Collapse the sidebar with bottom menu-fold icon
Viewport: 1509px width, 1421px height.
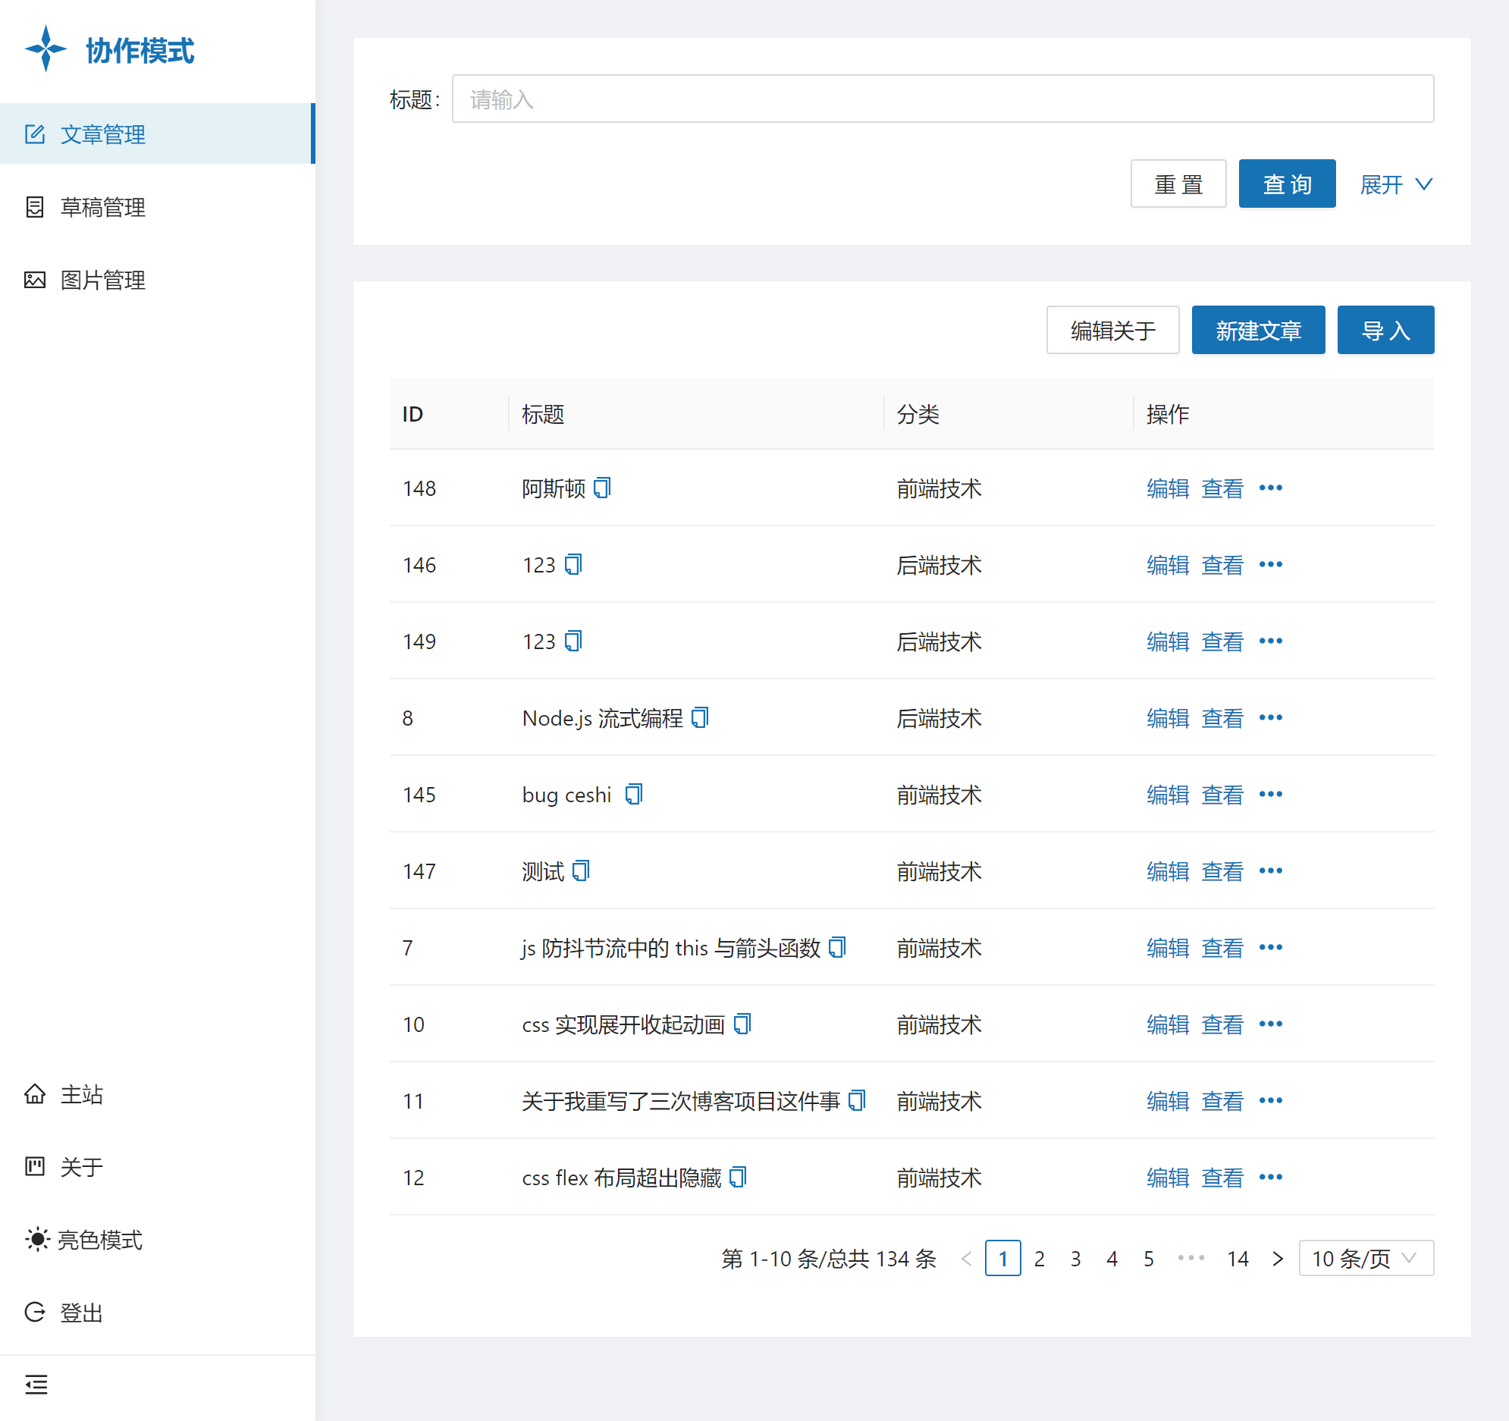pyautogui.click(x=36, y=1385)
